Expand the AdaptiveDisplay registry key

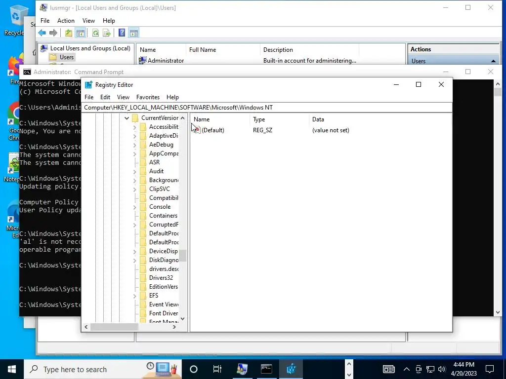[x=134, y=136]
